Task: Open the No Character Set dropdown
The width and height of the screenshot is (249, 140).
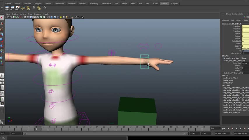Action: [x=241, y=134]
